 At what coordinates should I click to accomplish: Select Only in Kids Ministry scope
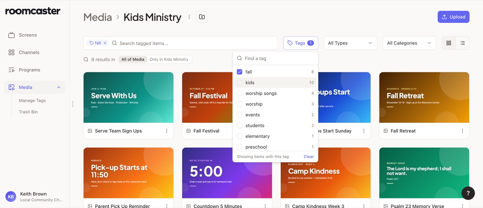click(169, 59)
